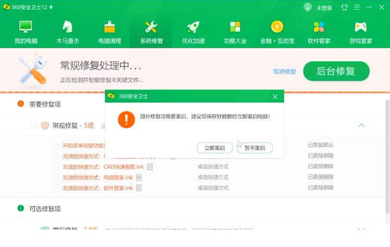Screen dimensions: 390x247
Task: Click the 取消修复 link
Action: pos(285,71)
